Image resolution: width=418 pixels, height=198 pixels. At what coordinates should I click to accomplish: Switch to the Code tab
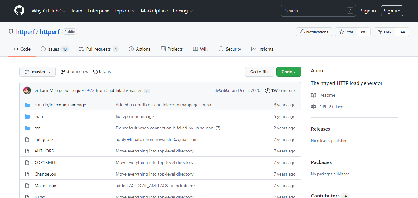22,49
